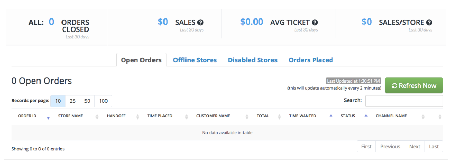Sort by Time Placed column arrows
This screenshot has height=161, width=452.
[x=187, y=116]
